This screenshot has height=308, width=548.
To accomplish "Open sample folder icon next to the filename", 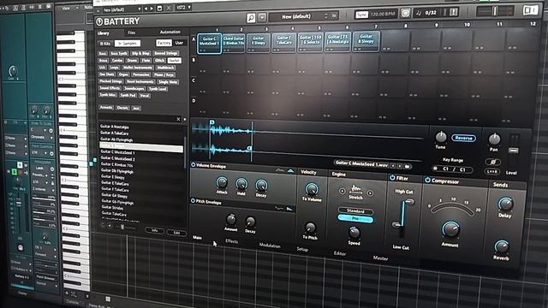I will coord(408,167).
